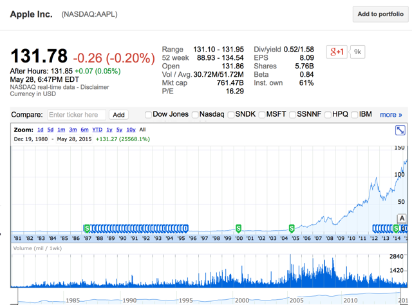Click the left handle of range slider
412x305 pixels.
17,297
